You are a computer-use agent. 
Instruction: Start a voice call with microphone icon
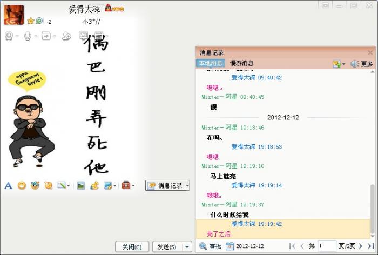click(28, 36)
